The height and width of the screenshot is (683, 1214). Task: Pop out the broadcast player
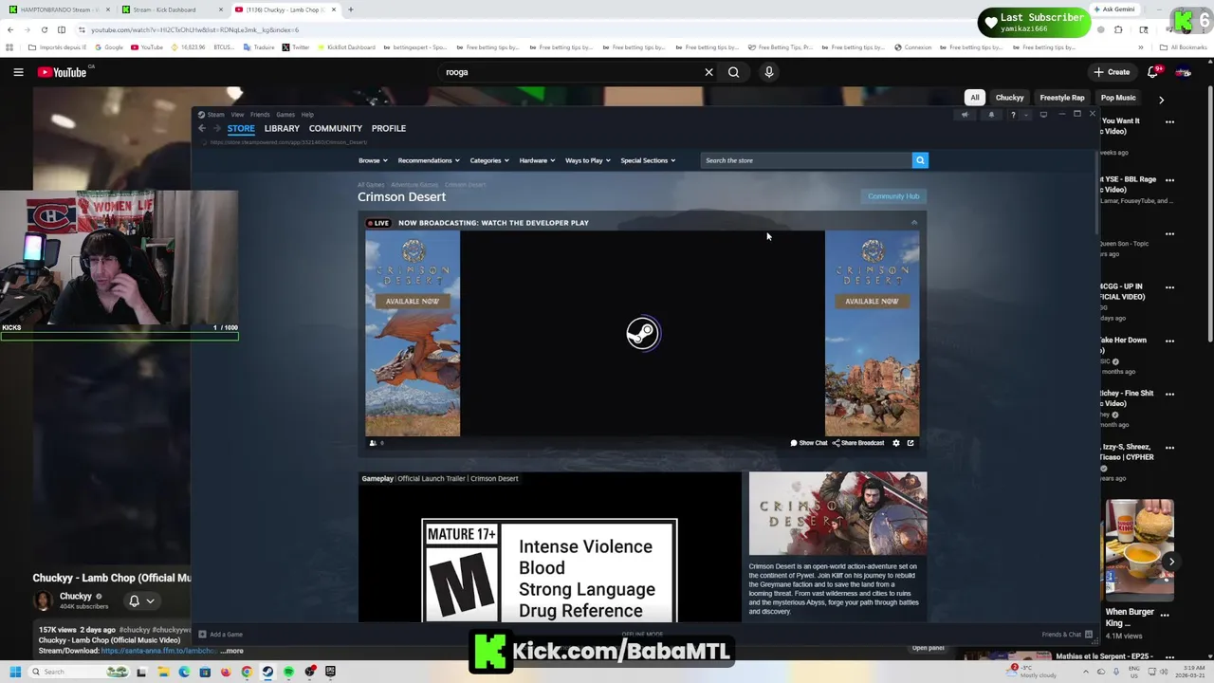pyautogui.click(x=910, y=443)
